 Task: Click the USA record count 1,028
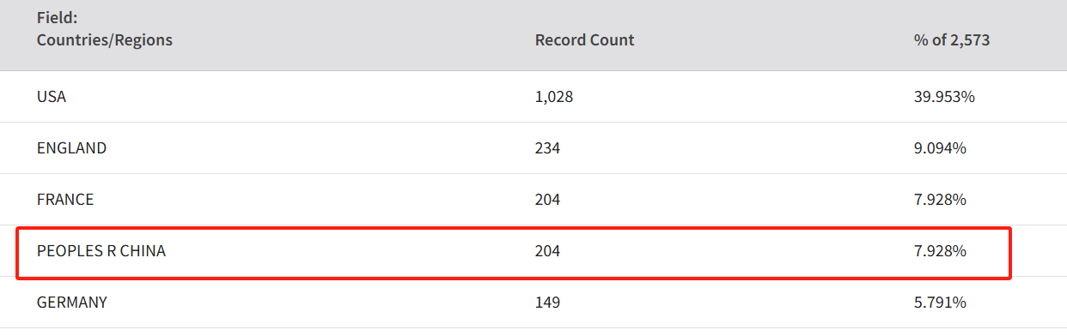[554, 97]
